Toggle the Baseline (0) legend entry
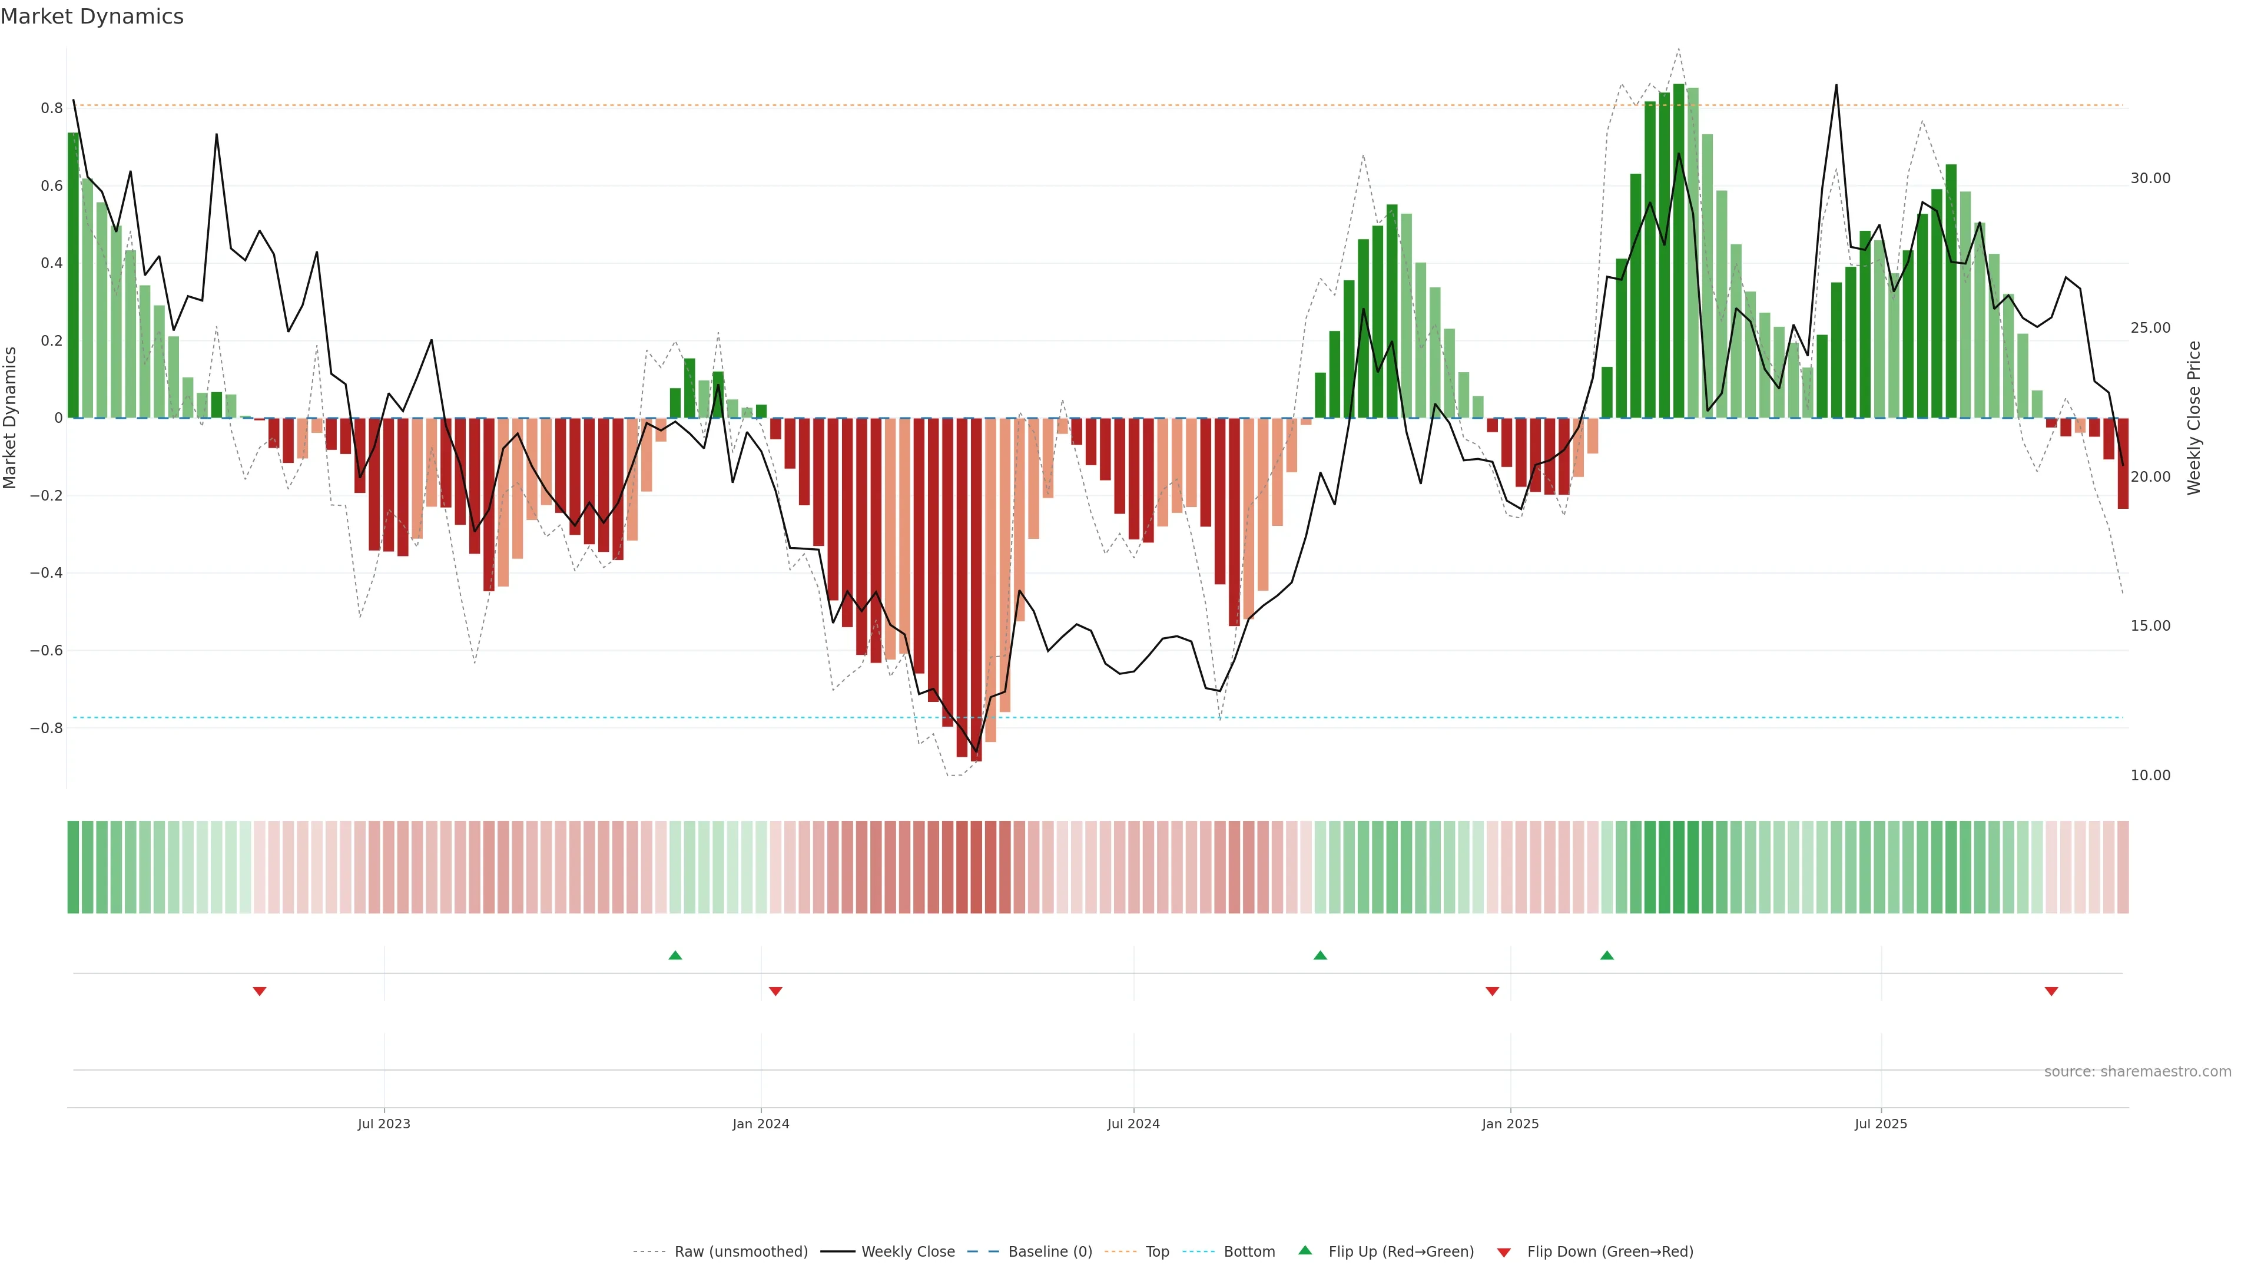This screenshot has width=2261, height=1272. tap(1050, 1252)
